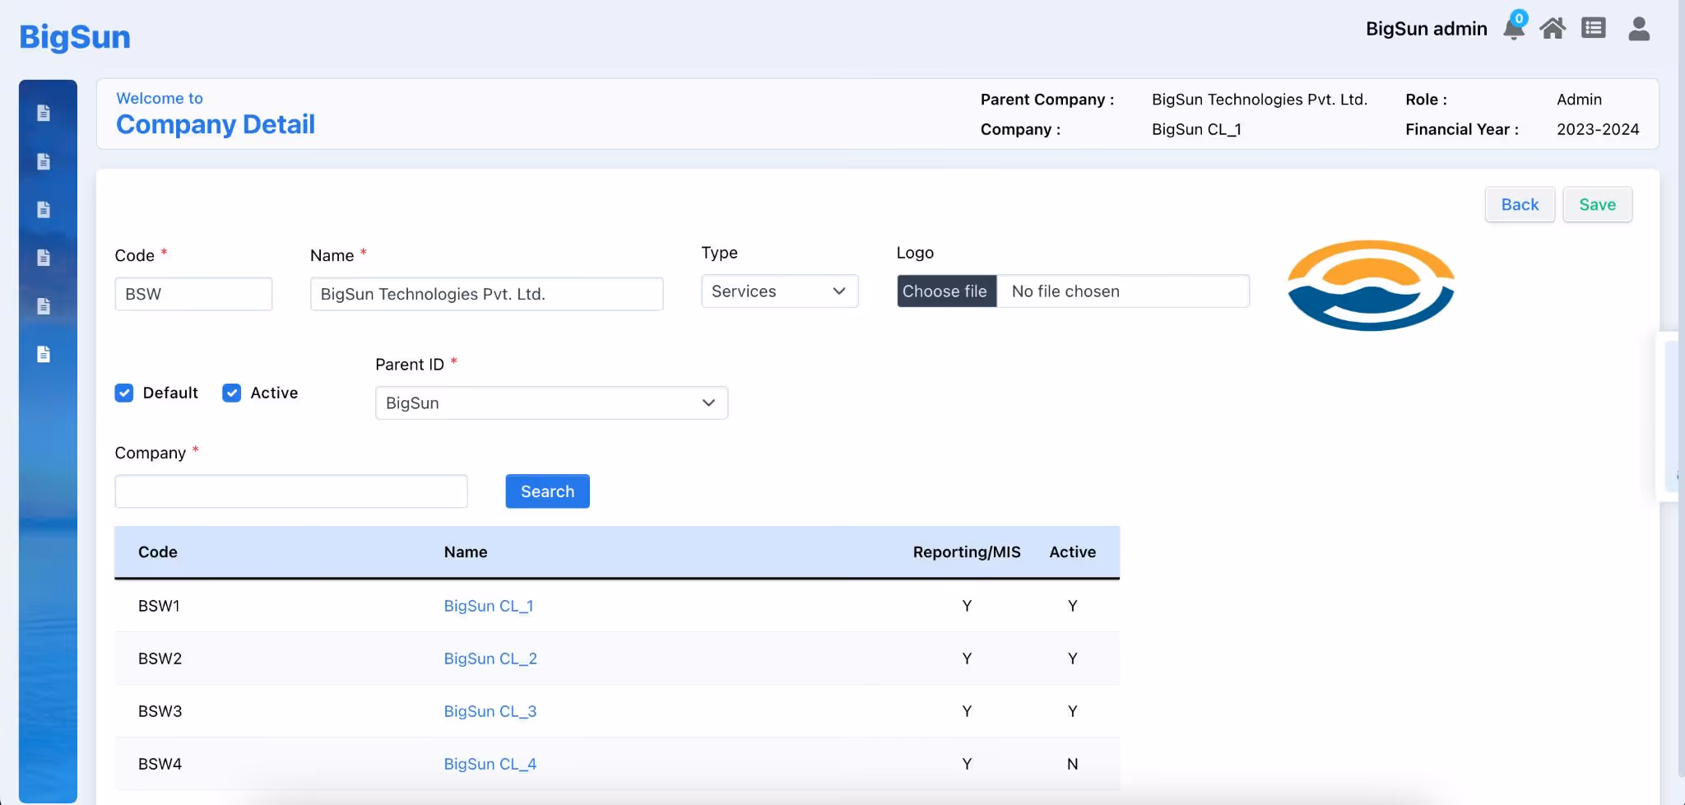Select the BSW2 code cell

160,658
